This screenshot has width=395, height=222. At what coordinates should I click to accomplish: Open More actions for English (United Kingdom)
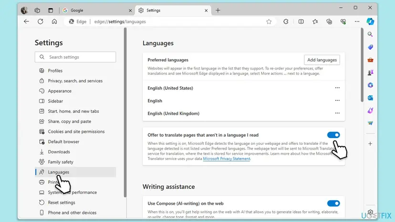pos(337,113)
